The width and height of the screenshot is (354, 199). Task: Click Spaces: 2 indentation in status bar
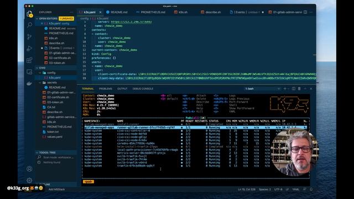tap(264, 189)
